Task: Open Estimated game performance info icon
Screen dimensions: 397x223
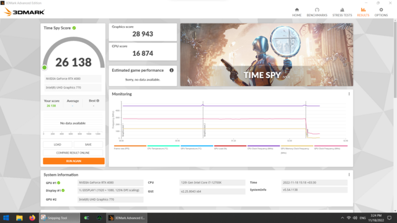Action: tap(171, 70)
